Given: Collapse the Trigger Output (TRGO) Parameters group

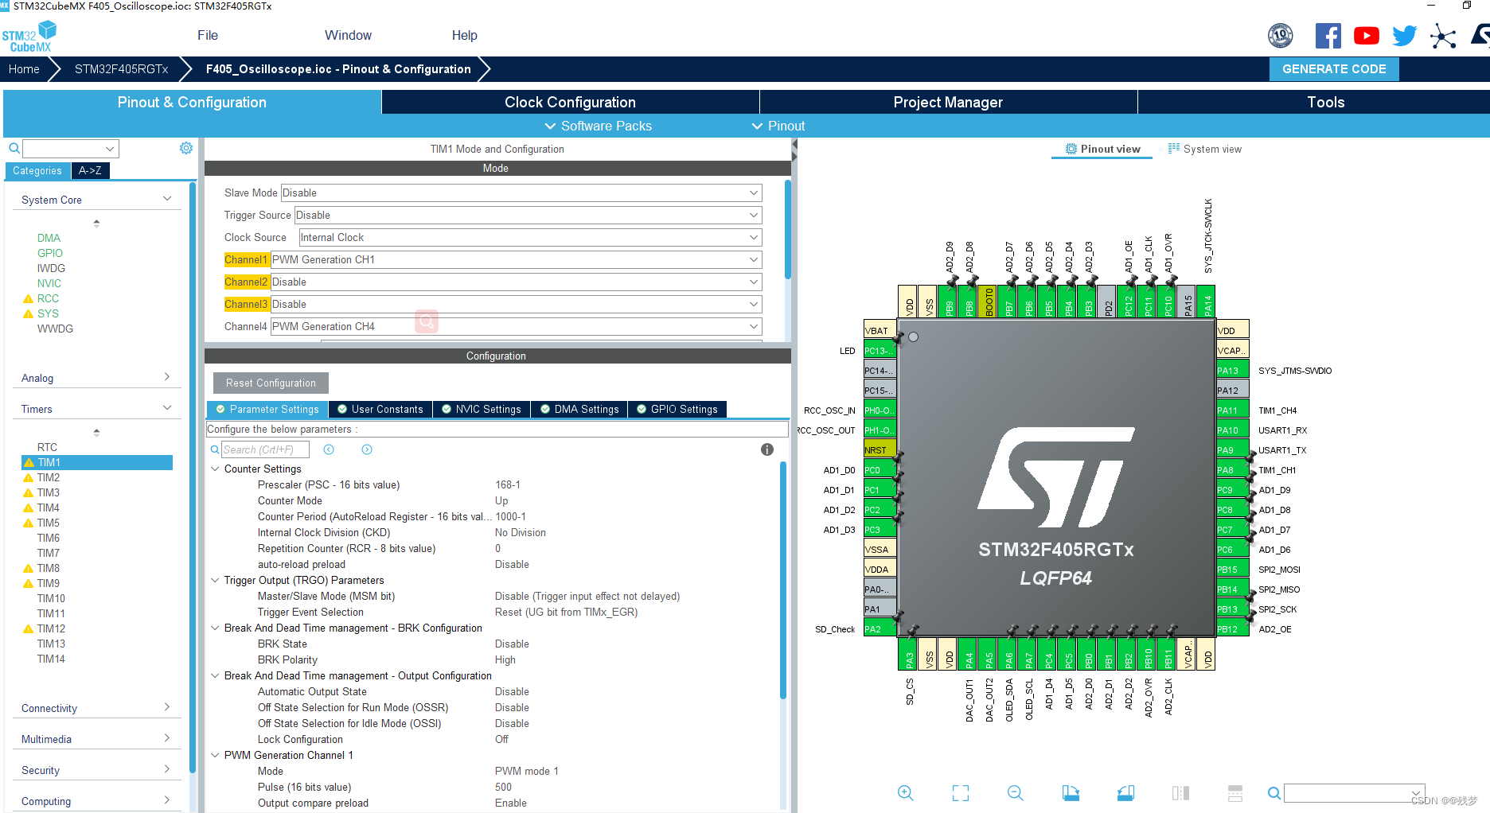Looking at the screenshot, I should [215, 580].
